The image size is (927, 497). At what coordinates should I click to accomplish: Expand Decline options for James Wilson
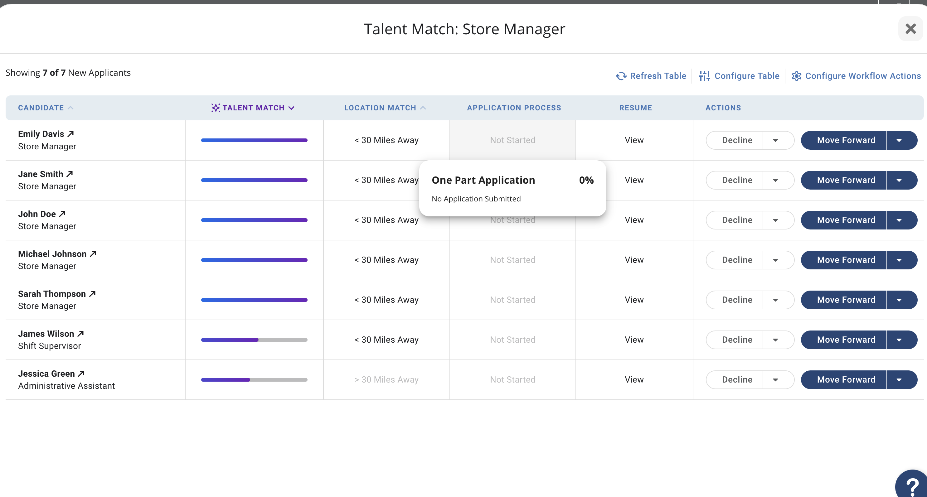(x=775, y=340)
